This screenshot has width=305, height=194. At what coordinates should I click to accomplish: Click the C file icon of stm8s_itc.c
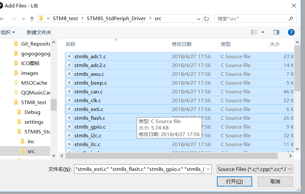tap(69, 144)
